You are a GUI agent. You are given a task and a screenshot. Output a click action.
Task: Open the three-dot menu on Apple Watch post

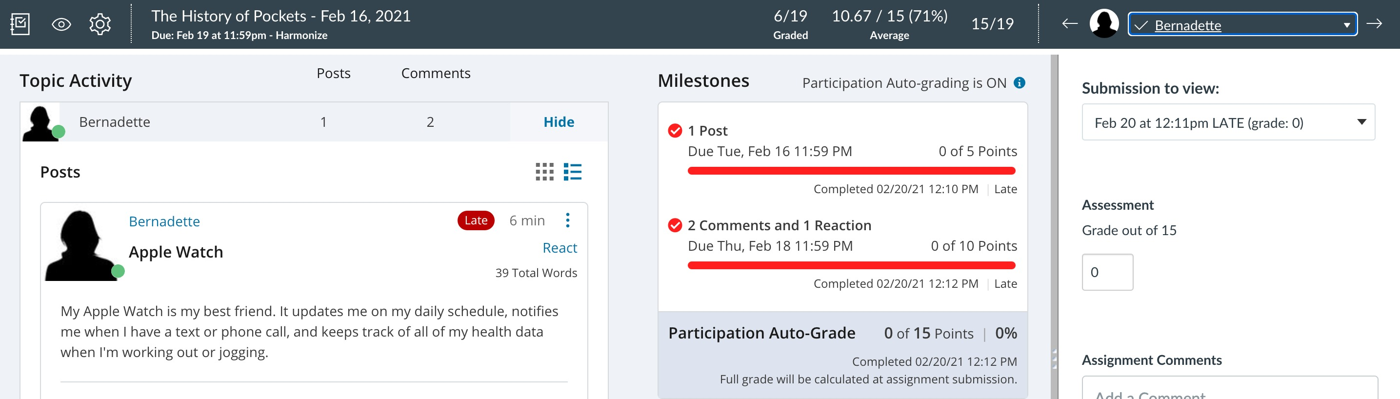[x=567, y=220]
